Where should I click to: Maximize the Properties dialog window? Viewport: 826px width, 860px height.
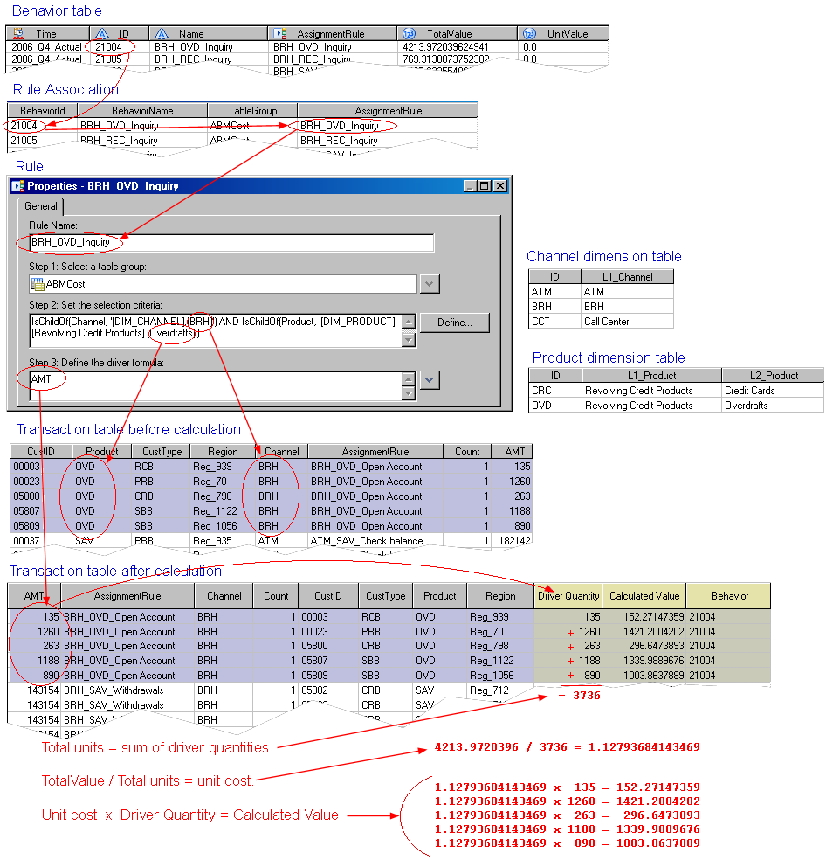coord(485,185)
